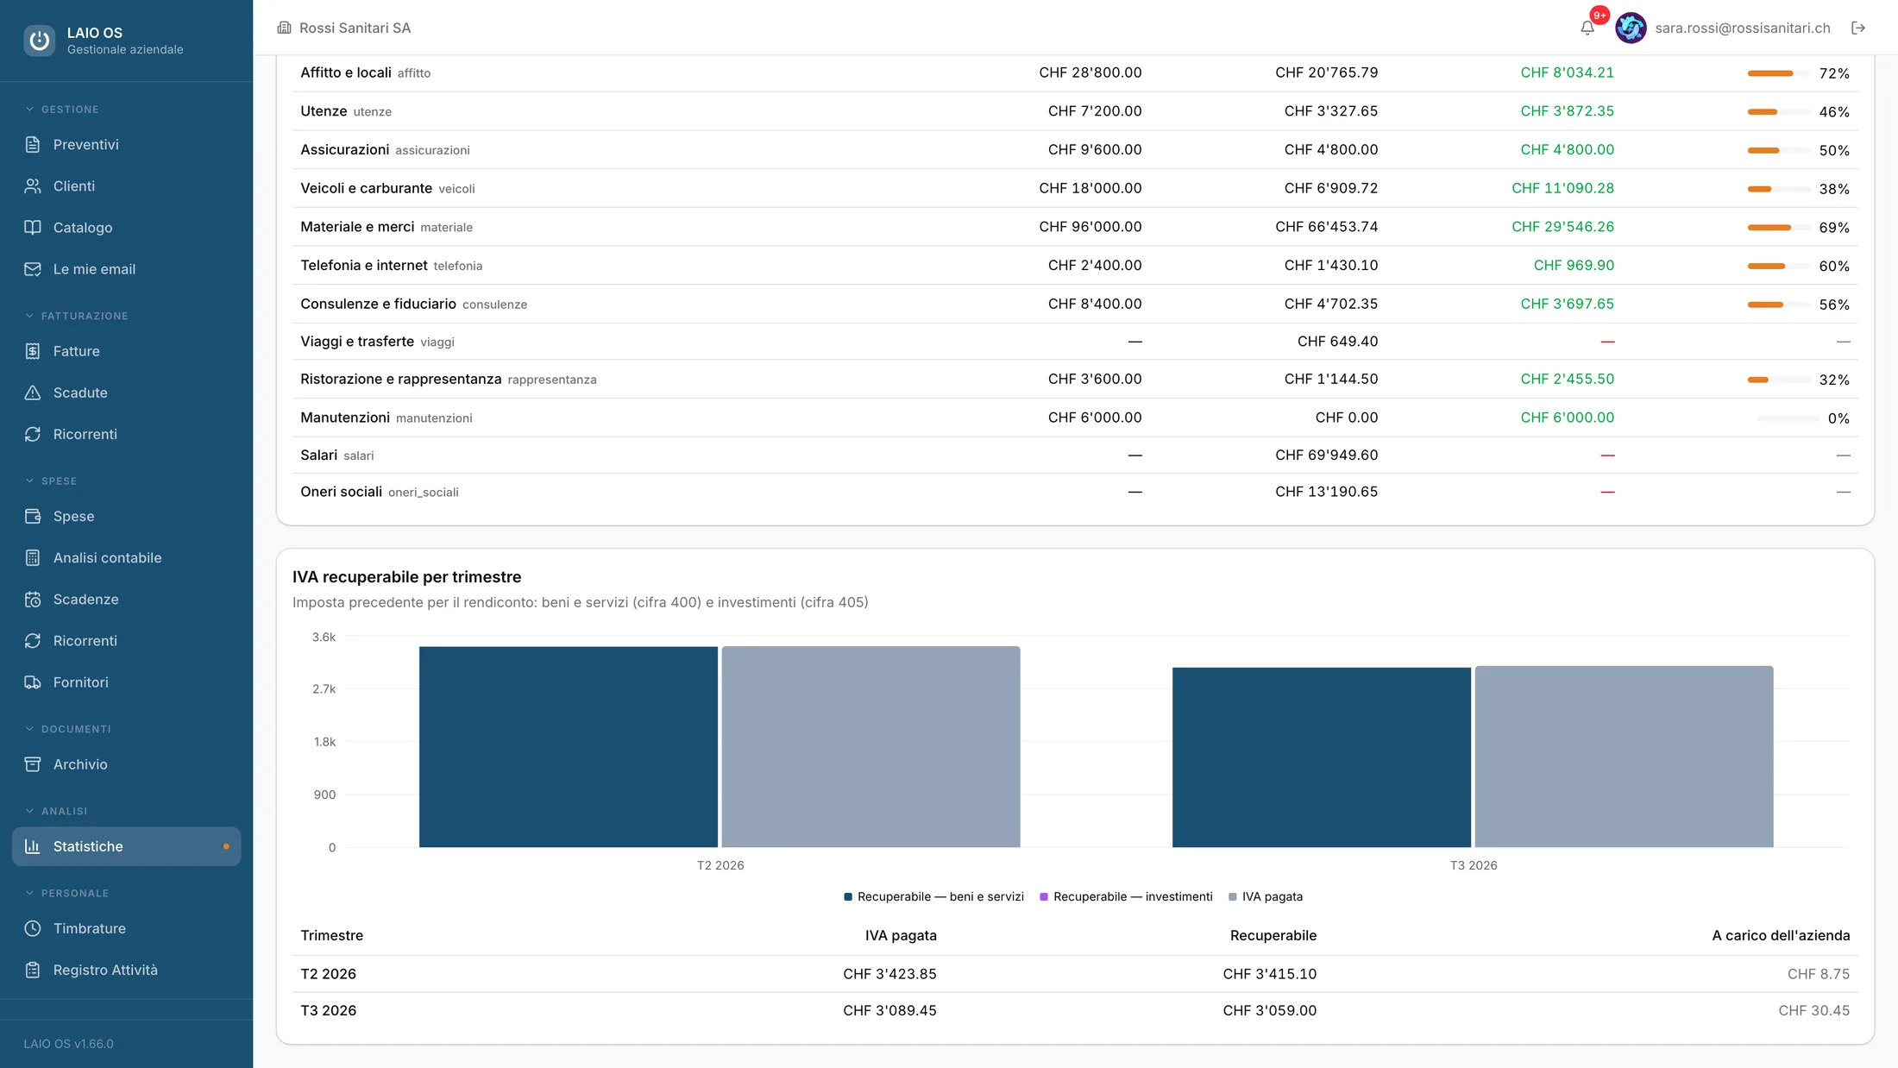Click the user avatar next to sara.rossi email
The width and height of the screenshot is (1898, 1068).
point(1631,28)
